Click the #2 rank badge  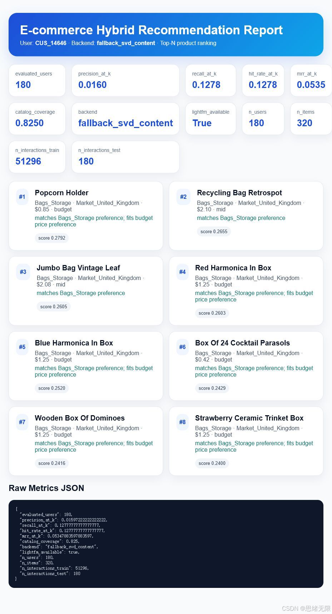pos(183,197)
